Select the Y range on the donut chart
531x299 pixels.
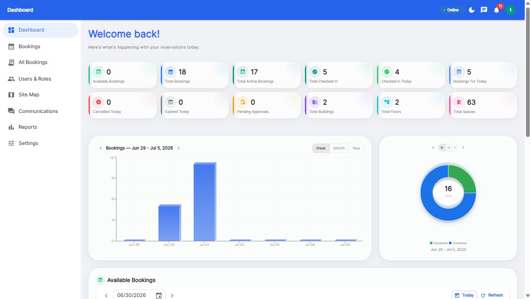[x=455, y=148]
